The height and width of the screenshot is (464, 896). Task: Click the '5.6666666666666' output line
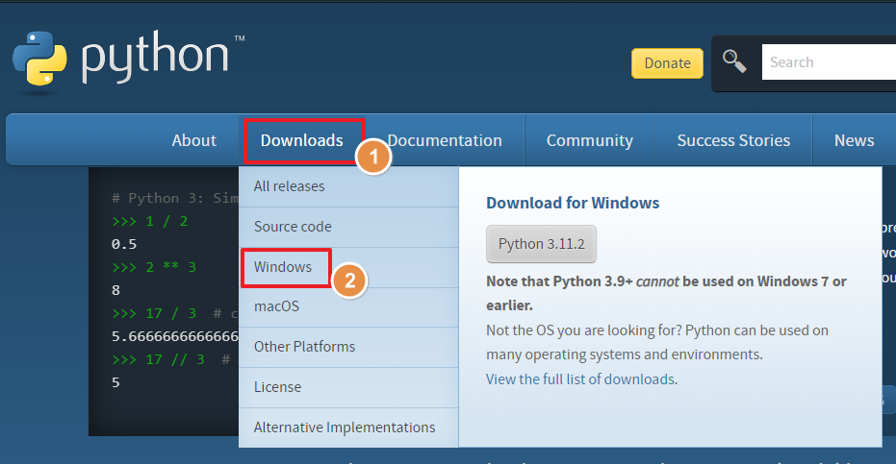(x=175, y=337)
